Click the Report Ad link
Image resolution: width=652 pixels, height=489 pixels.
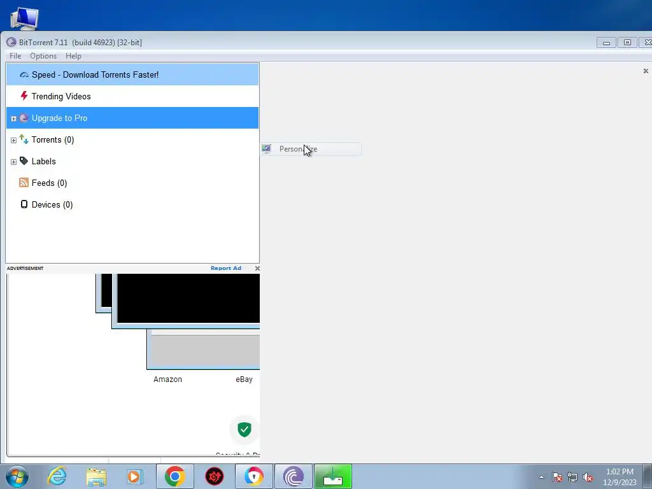pyautogui.click(x=226, y=268)
